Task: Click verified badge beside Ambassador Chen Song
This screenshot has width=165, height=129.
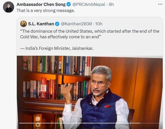Action: (x=69, y=5)
